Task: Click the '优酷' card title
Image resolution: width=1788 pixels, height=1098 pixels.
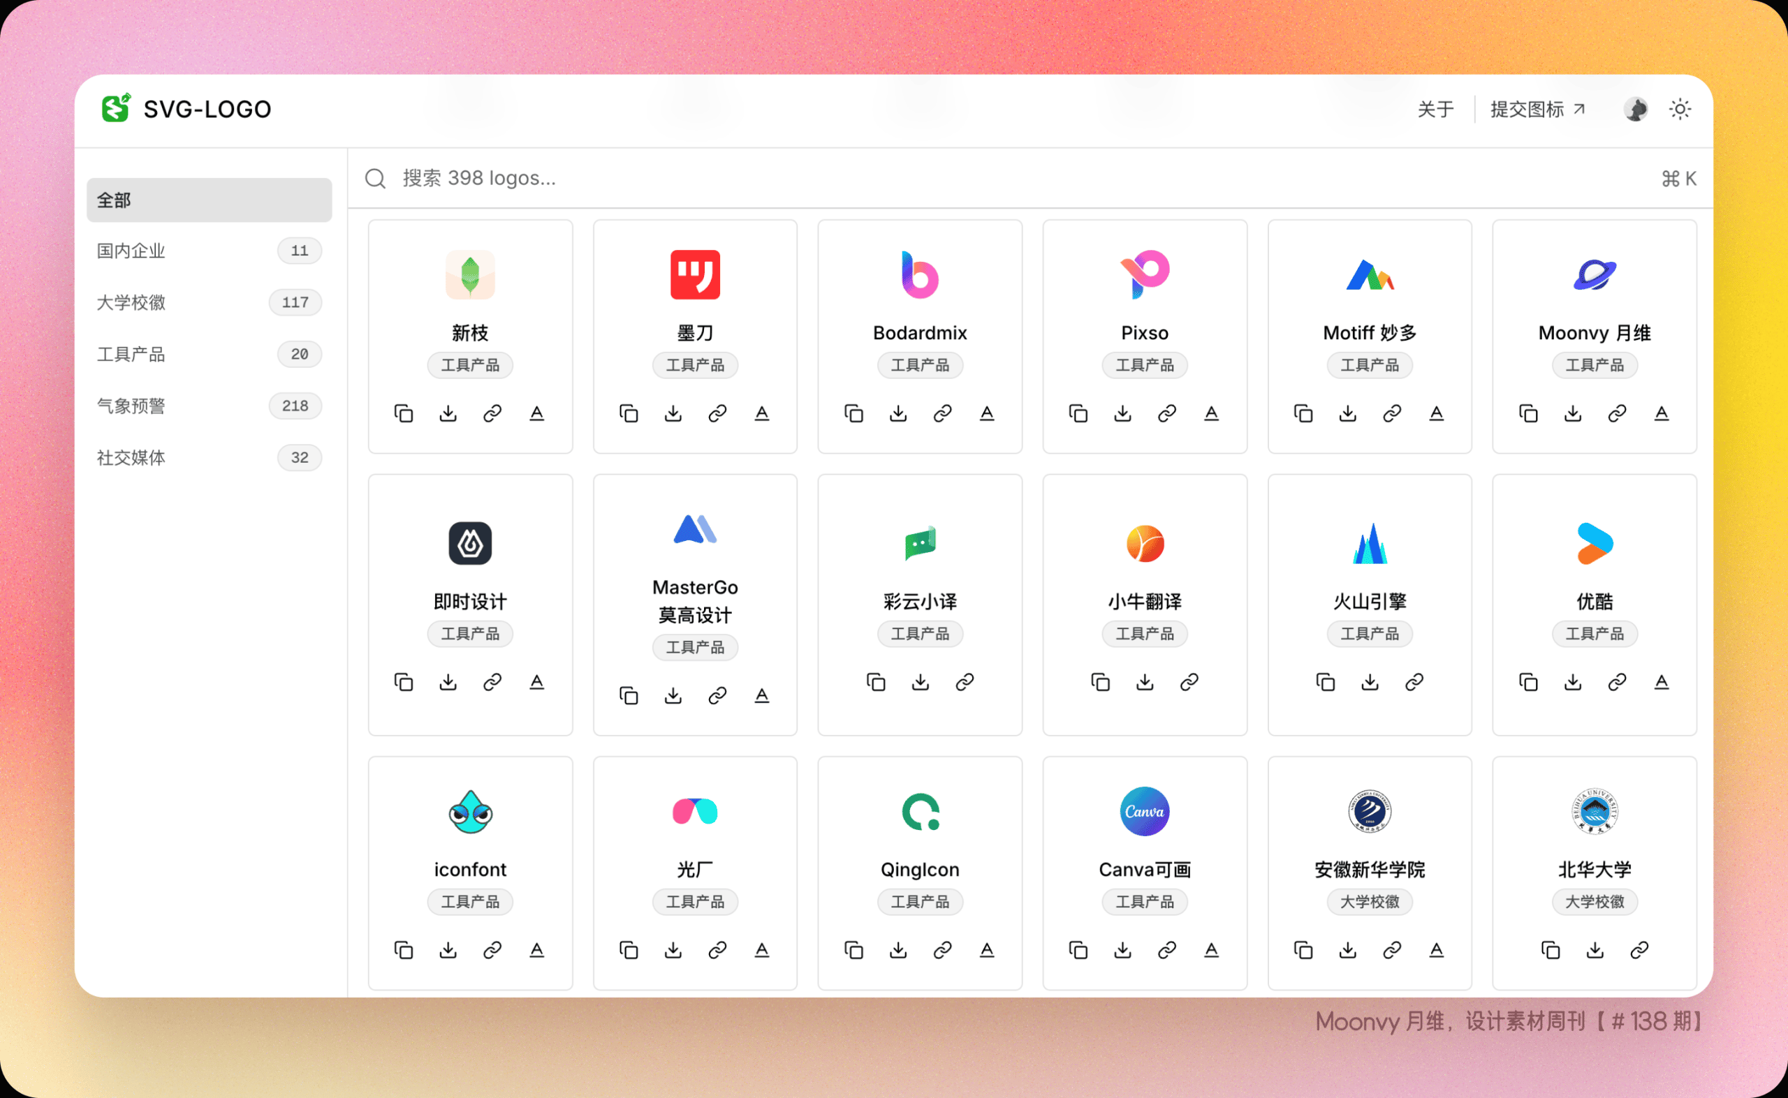Action: pos(1595,602)
